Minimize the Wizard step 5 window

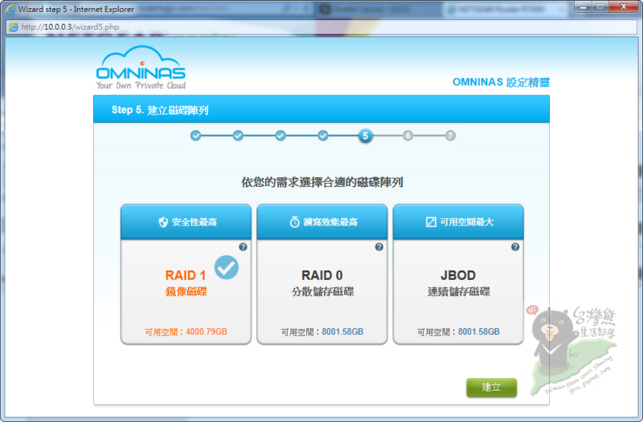click(x=583, y=7)
